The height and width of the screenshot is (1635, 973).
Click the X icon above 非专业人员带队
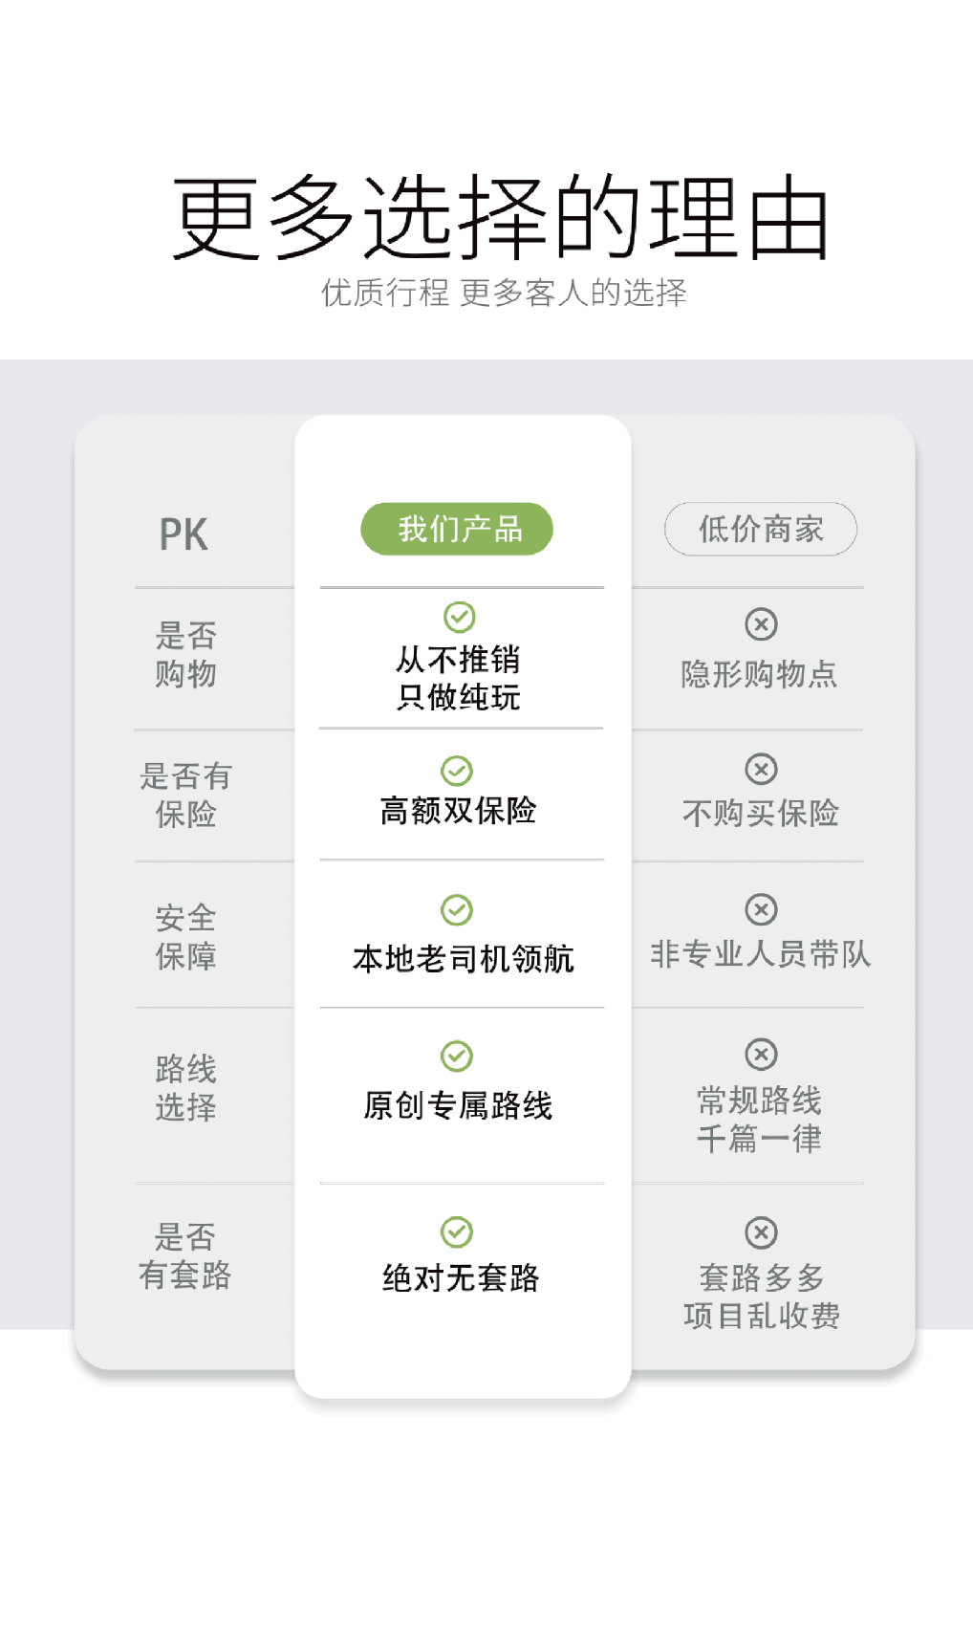coord(761,909)
